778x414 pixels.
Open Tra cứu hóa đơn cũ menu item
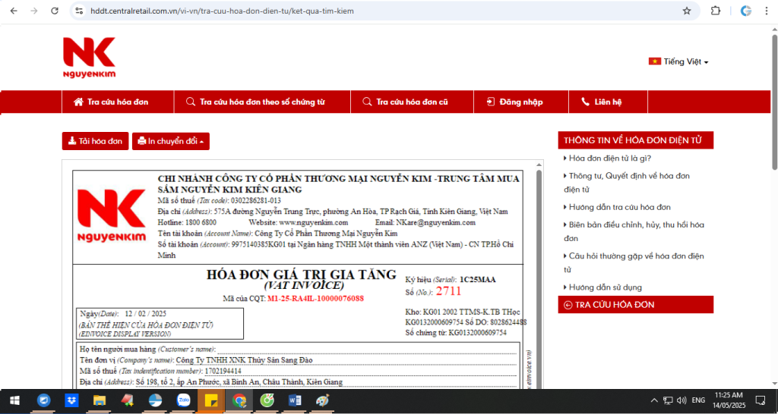(412, 102)
